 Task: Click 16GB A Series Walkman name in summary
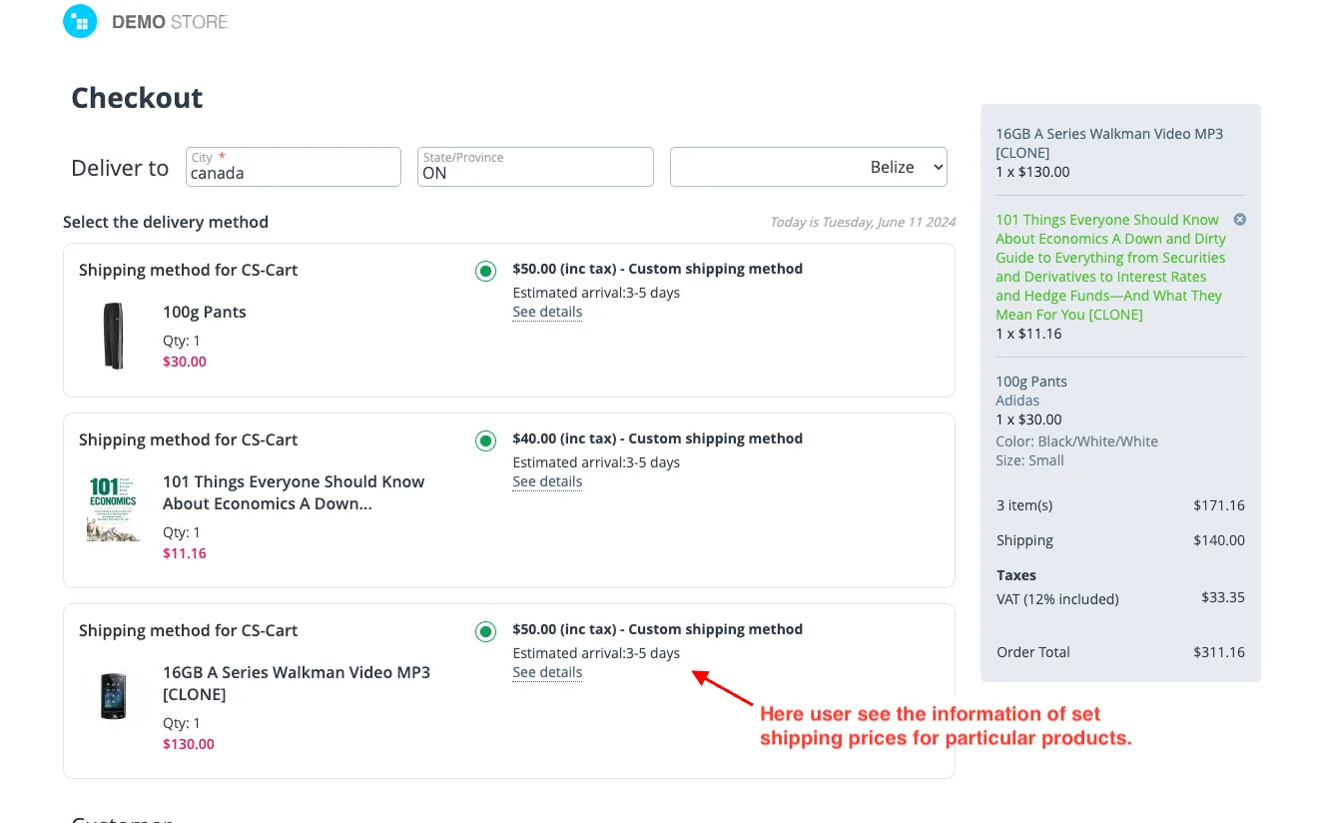click(x=1109, y=143)
